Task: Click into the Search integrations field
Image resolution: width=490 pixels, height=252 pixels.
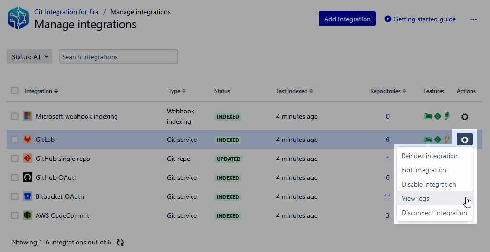Action: click(x=119, y=57)
